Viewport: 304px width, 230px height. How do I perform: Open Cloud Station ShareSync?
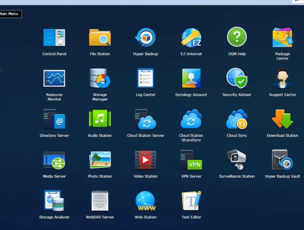[x=191, y=119]
